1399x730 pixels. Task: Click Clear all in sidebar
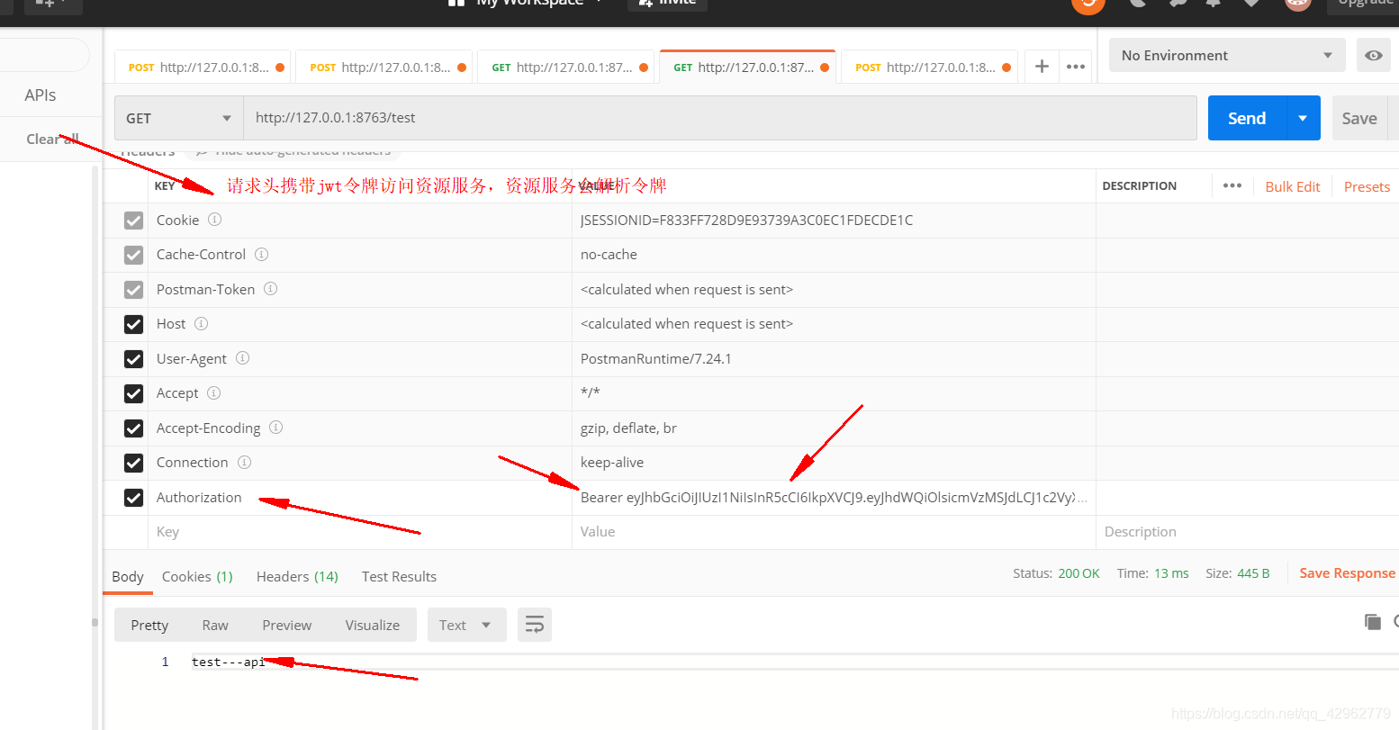52,139
